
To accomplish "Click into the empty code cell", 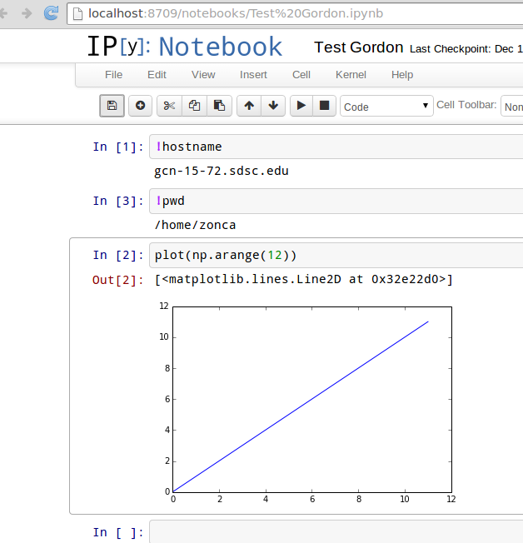I will 336,532.
